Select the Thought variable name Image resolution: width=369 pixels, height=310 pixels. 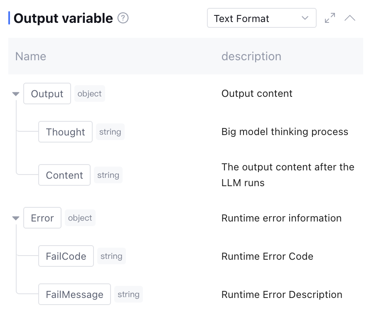(65, 132)
